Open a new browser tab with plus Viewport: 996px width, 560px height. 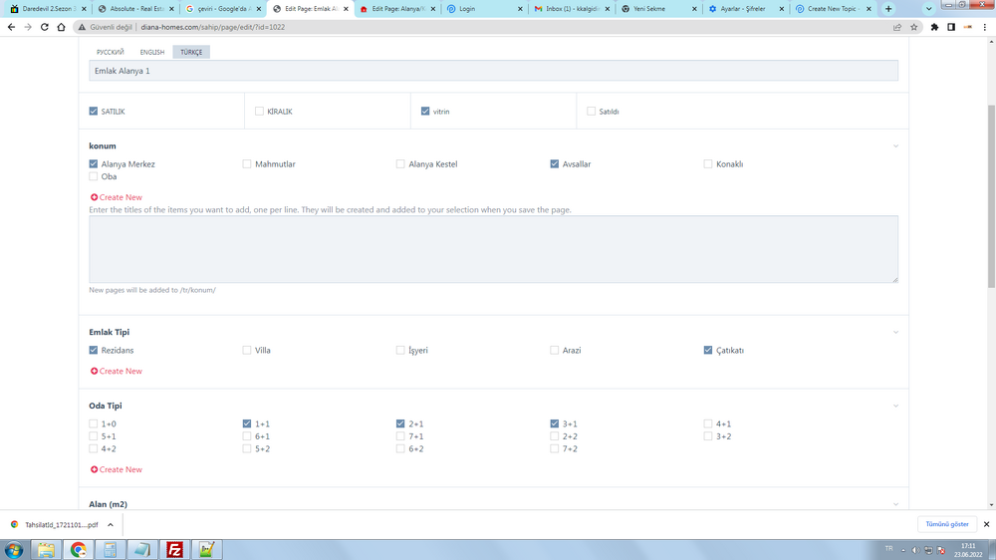pos(888,9)
